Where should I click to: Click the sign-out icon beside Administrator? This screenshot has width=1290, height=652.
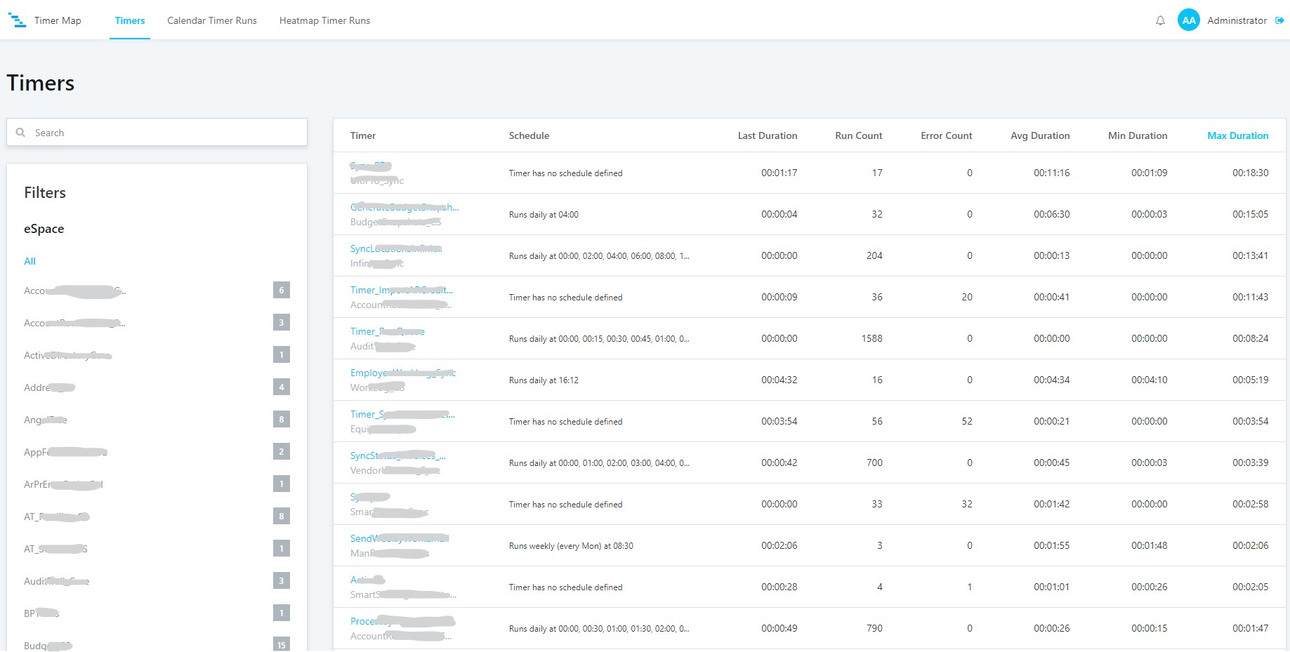click(x=1282, y=20)
